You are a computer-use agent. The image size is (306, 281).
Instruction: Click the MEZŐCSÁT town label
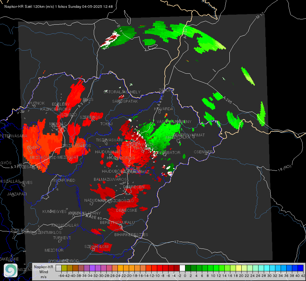68,157
